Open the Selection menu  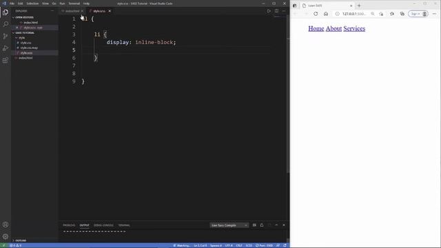click(32, 3)
